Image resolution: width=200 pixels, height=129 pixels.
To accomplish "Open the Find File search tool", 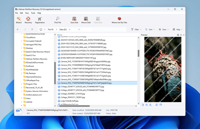I will 57,20.
